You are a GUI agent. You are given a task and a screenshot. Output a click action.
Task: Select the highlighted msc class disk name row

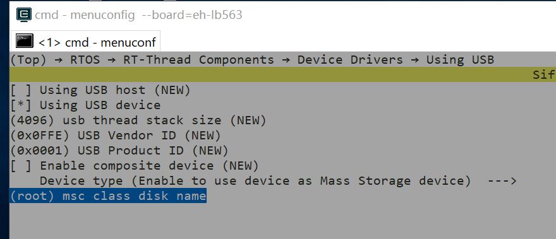(108, 195)
